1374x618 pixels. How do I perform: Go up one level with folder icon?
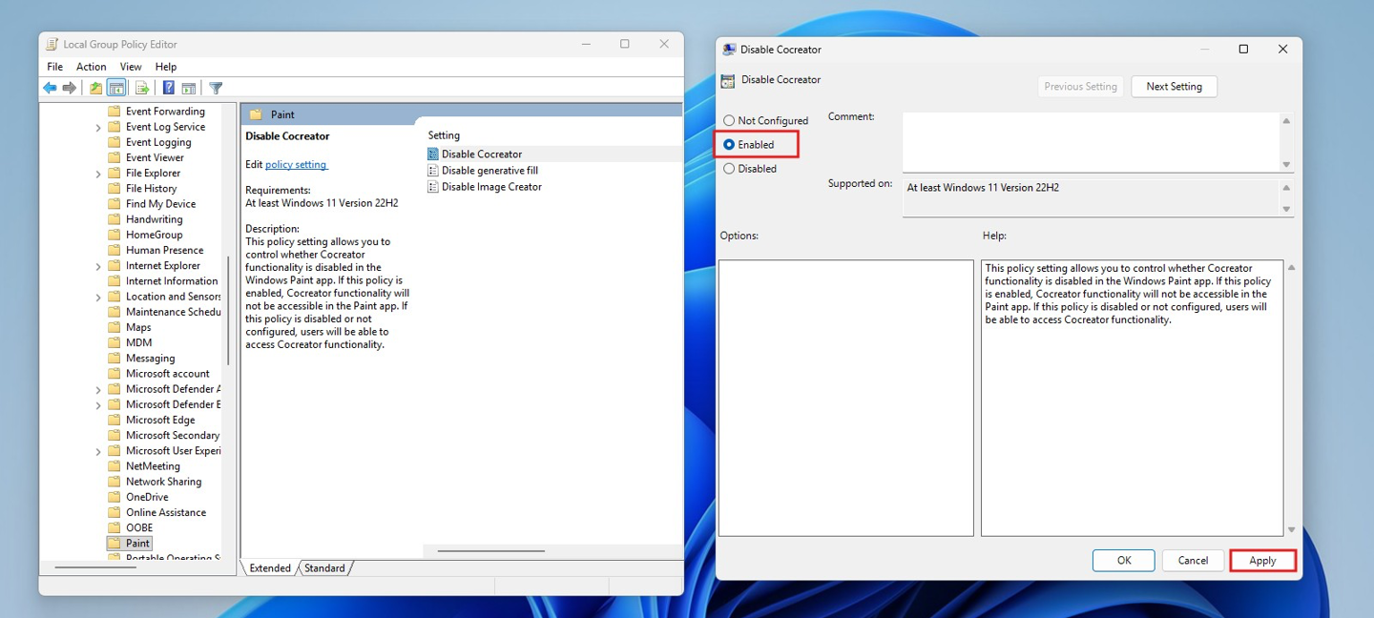(95, 88)
